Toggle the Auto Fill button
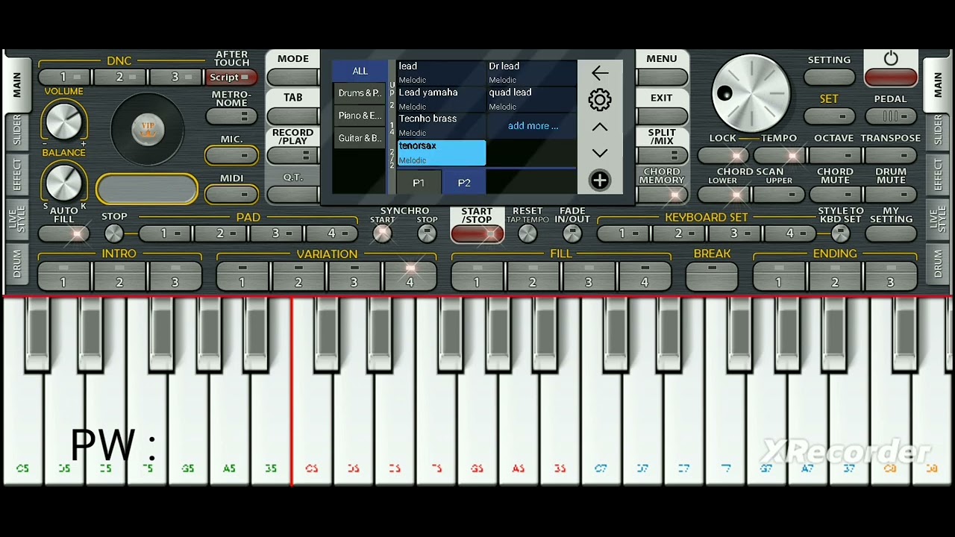 [63, 233]
